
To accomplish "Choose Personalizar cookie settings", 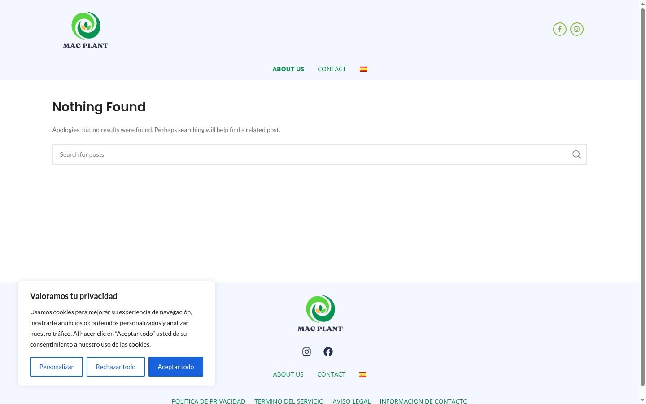I will pos(57,367).
